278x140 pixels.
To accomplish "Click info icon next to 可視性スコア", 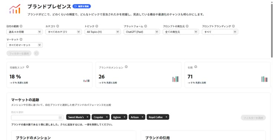I will (27, 67).
